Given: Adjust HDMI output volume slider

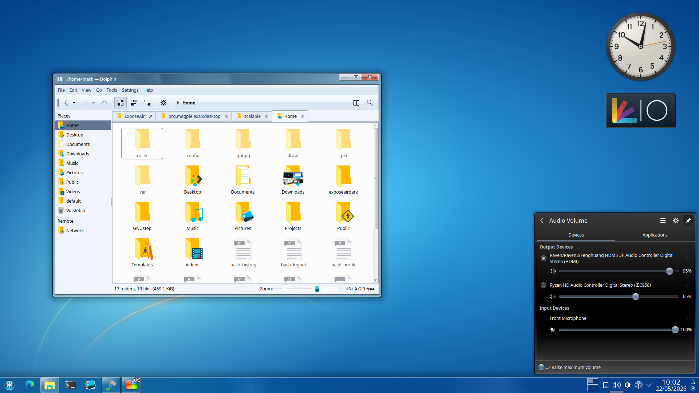Looking at the screenshot, I should [x=619, y=271].
